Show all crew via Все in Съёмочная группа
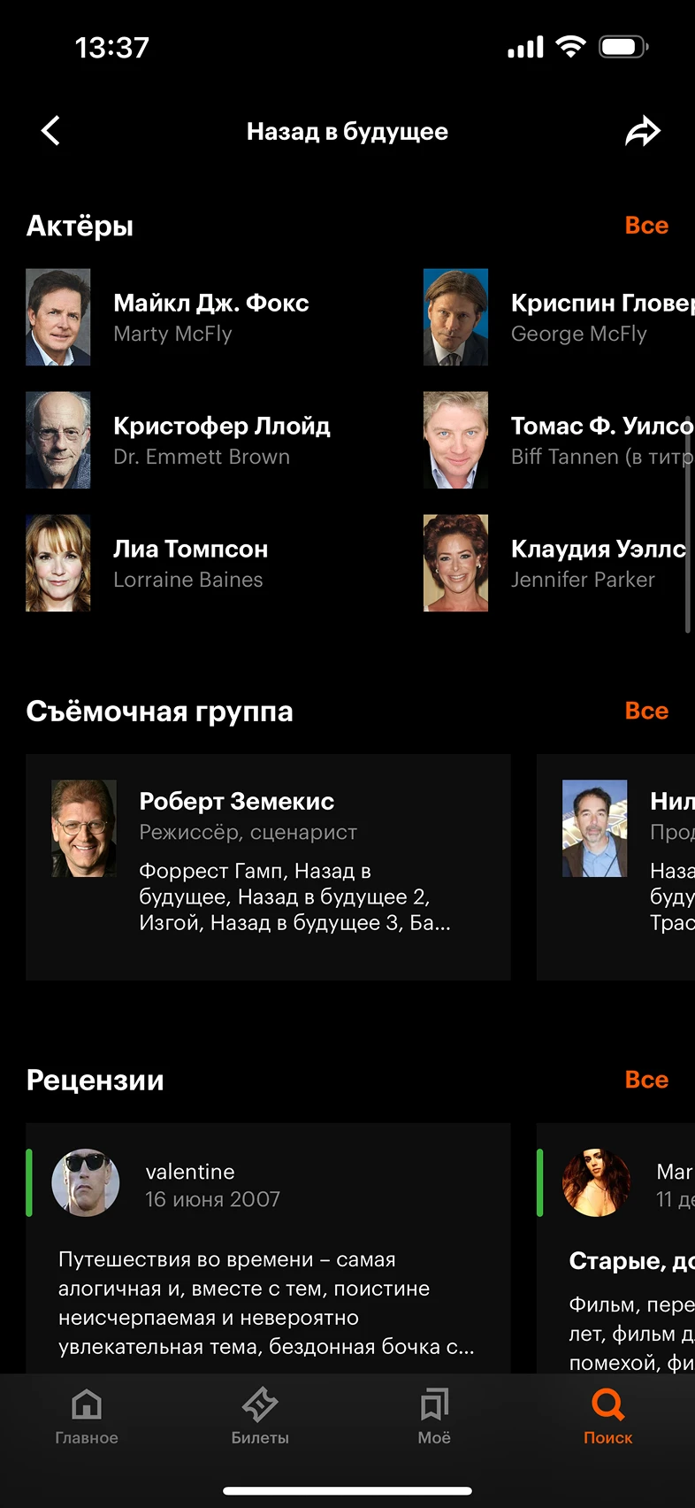 coord(646,711)
